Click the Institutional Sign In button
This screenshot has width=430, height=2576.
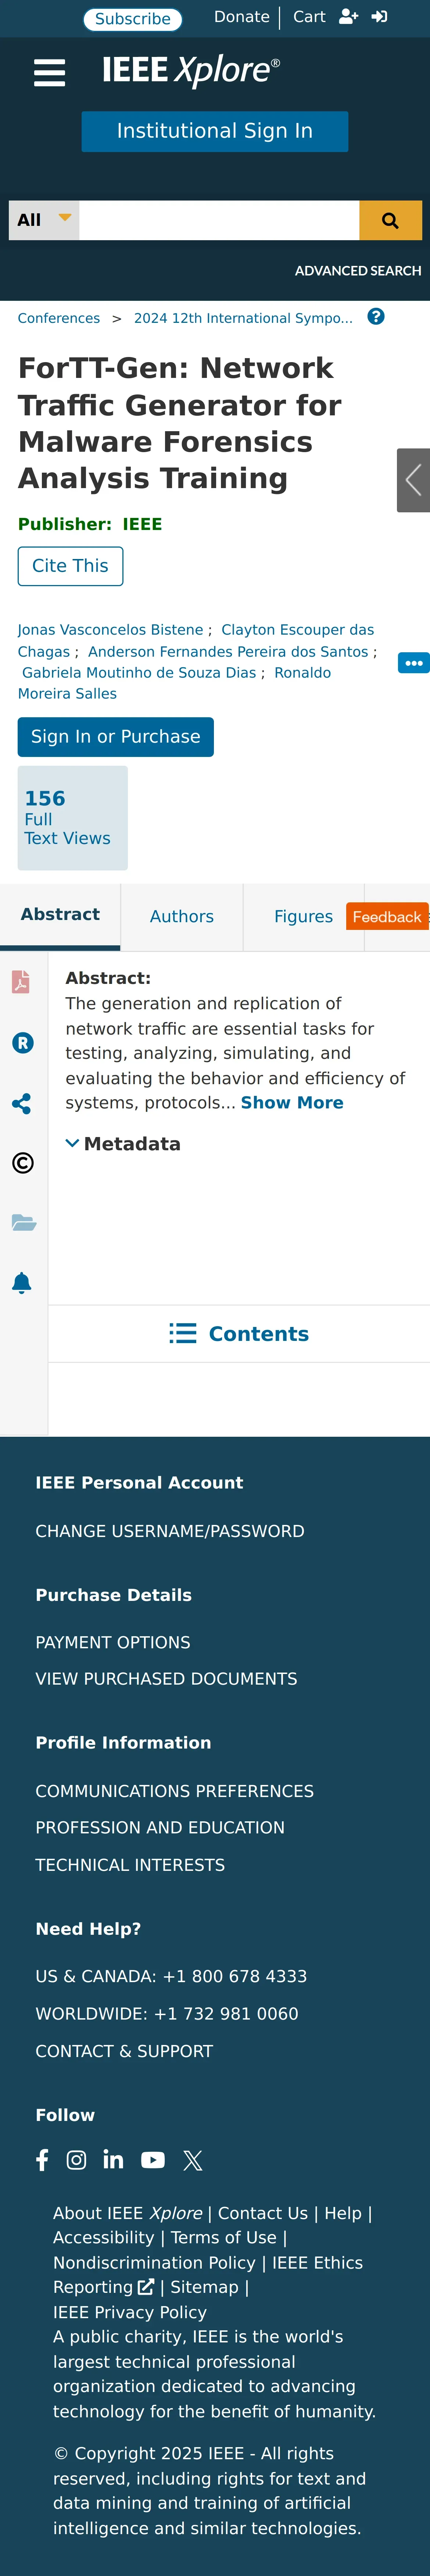pos(215,131)
